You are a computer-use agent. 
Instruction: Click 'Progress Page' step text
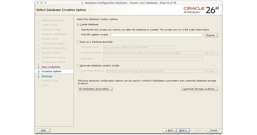(50, 81)
